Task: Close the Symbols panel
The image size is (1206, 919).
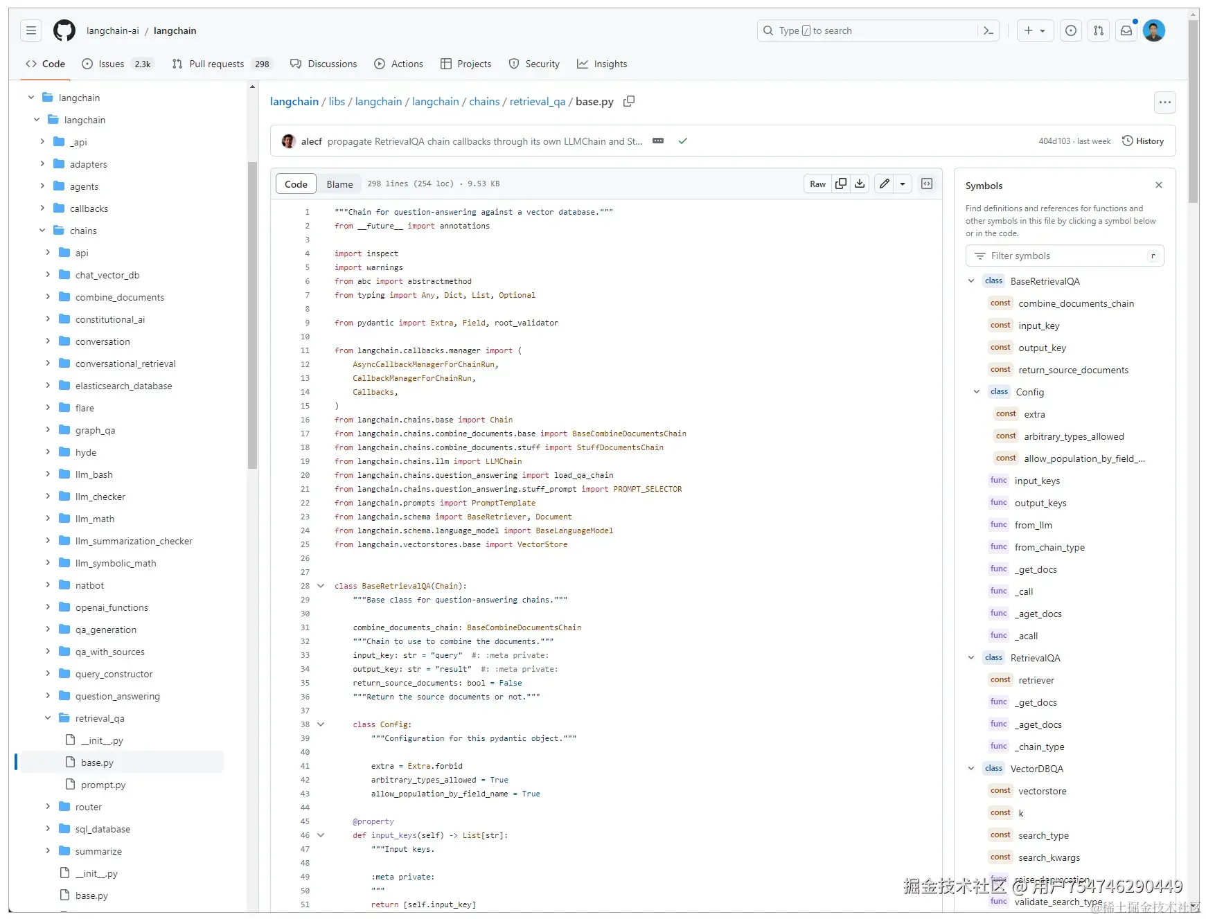Action: click(x=1159, y=185)
